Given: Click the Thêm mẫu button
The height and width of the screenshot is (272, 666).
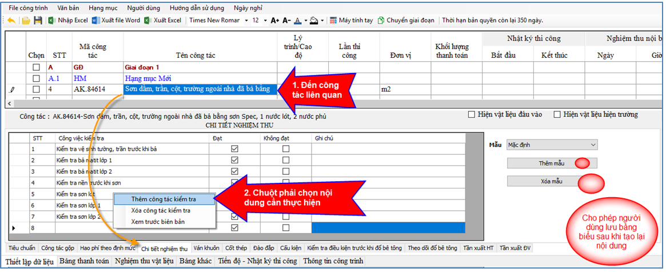Looking at the screenshot, I should click(552, 163).
